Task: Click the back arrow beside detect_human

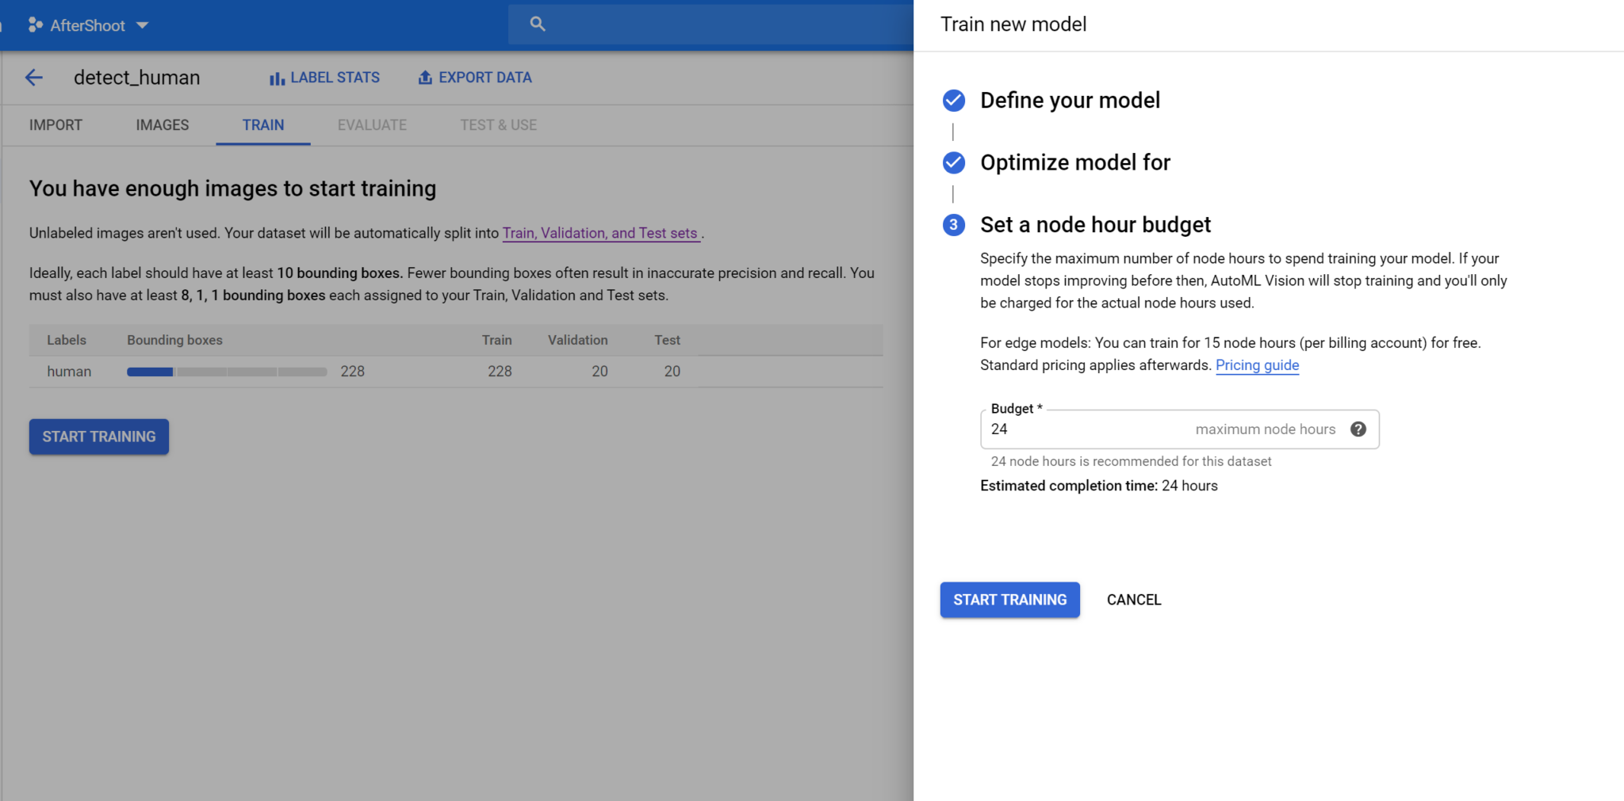Action: coord(33,78)
